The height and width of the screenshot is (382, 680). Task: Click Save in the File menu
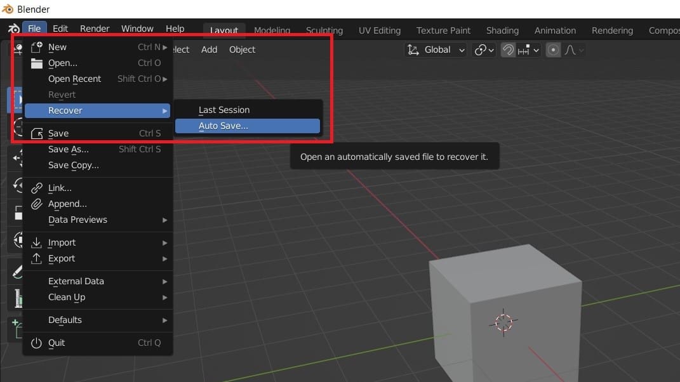coord(98,133)
